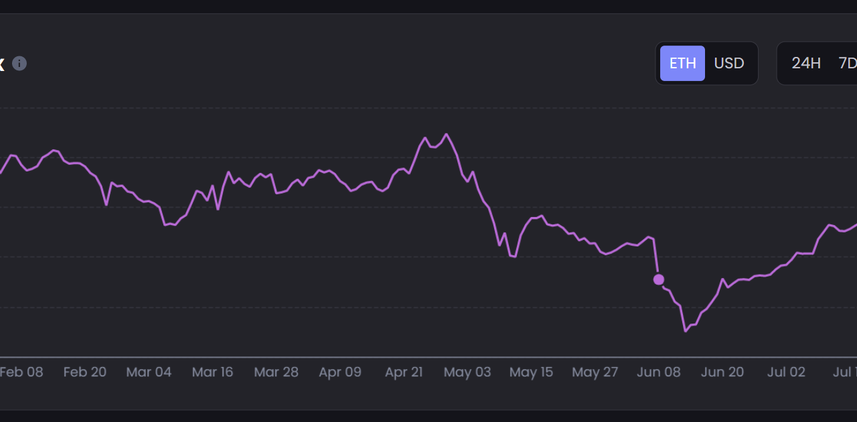Click the May 15 axis label

coord(531,372)
